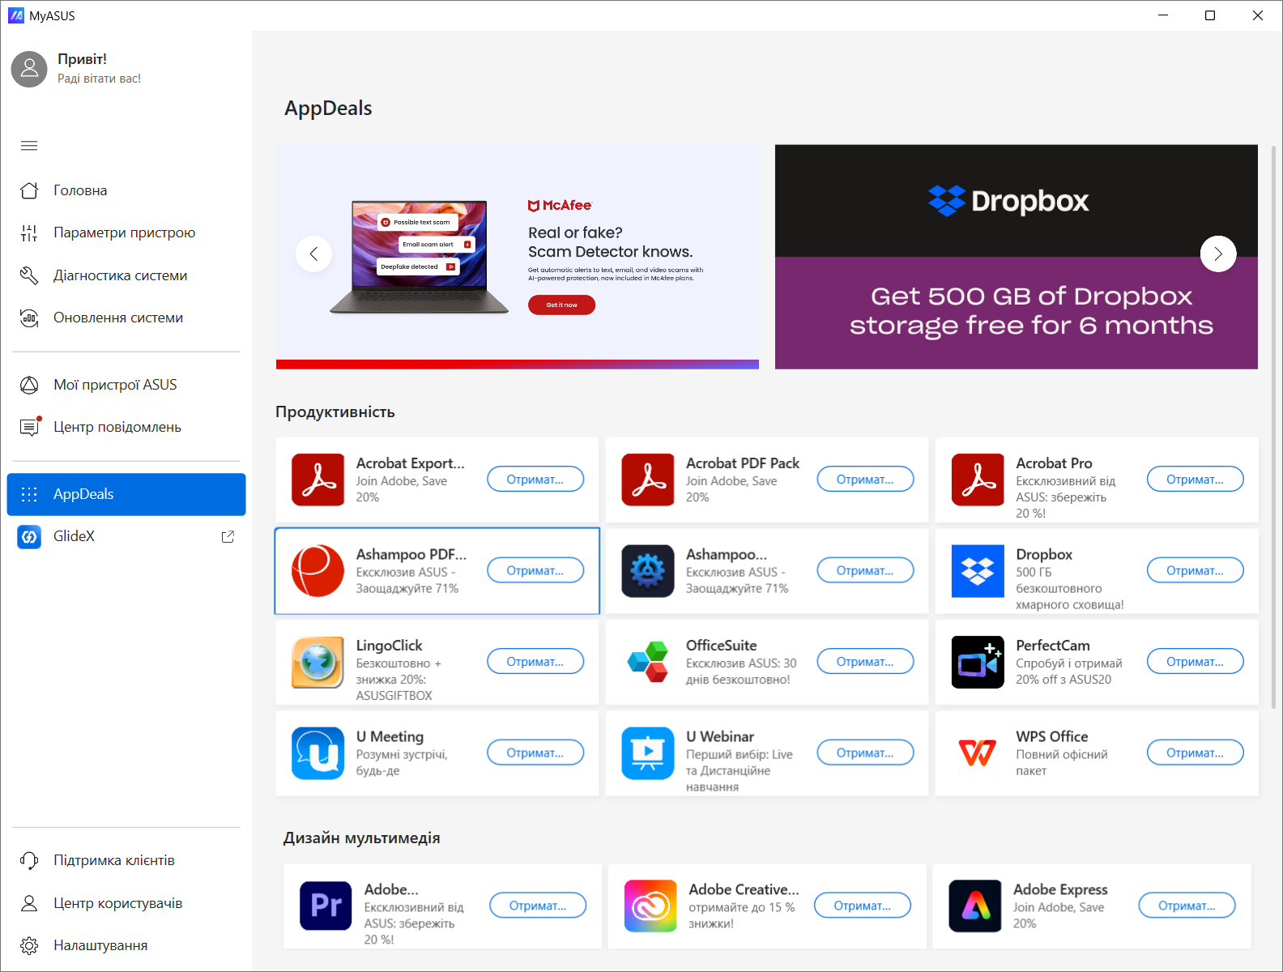Click the Ashampoo PDF red icon
Image resolution: width=1283 pixels, height=972 pixels.
tap(318, 571)
